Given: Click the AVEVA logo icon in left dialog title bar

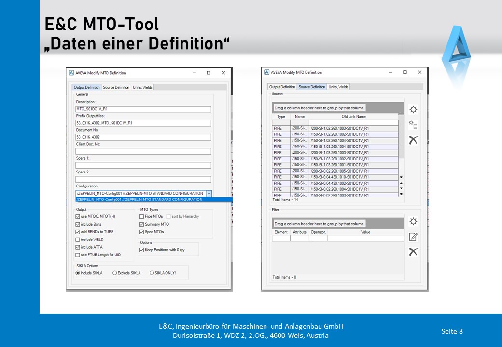Looking at the screenshot, I should coord(71,73).
